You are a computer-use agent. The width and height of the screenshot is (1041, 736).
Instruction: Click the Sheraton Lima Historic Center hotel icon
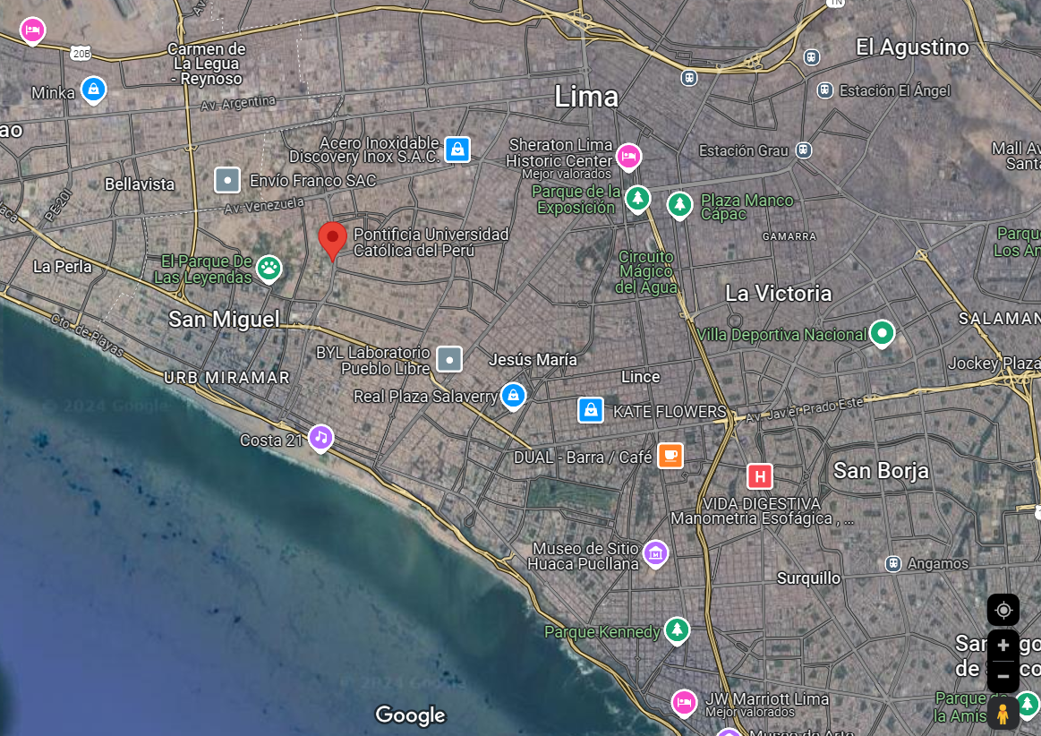coord(629,156)
